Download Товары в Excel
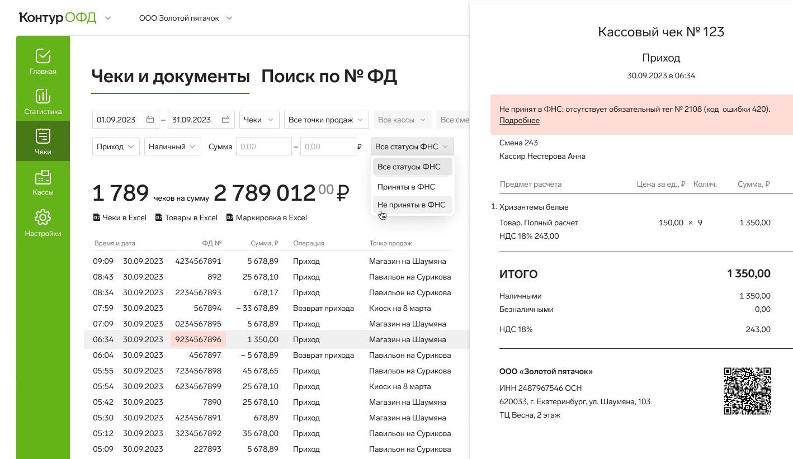This screenshot has width=793, height=459. click(x=186, y=217)
